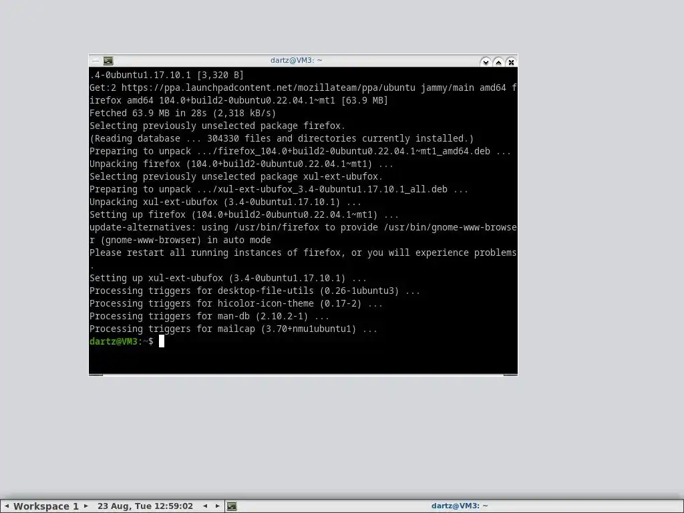This screenshot has height=513, width=684.
Task: Click the terminal icon in the window titlebar
Action: tap(108, 61)
